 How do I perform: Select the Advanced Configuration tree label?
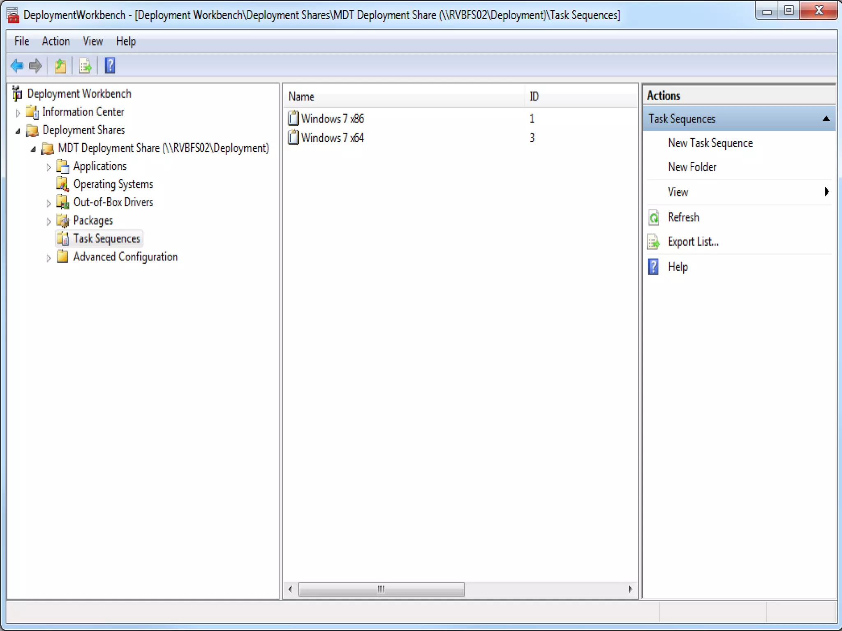[125, 257]
